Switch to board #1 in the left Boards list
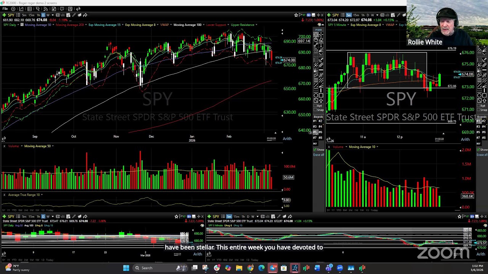 coord(315,121)
